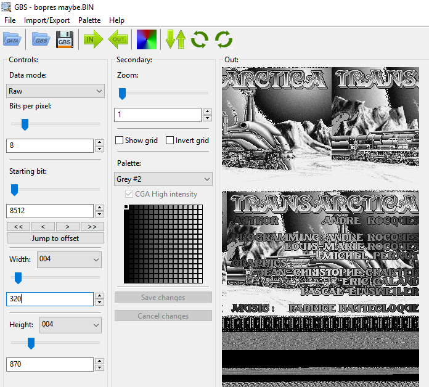Click the Jump to offset button
This screenshot has height=387, width=429.
pos(55,238)
